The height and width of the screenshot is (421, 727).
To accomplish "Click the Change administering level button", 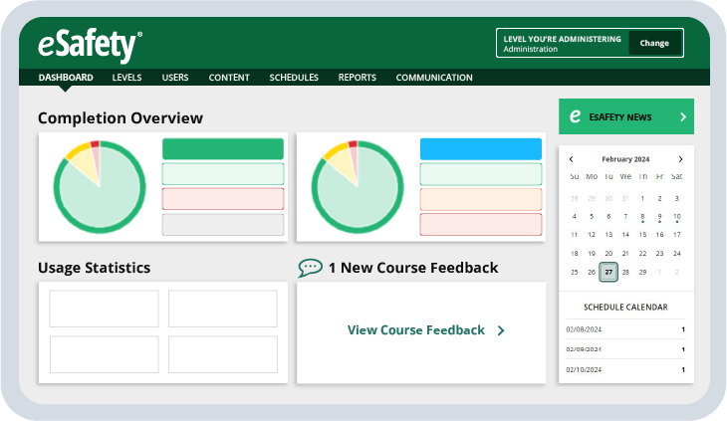I will click(654, 43).
